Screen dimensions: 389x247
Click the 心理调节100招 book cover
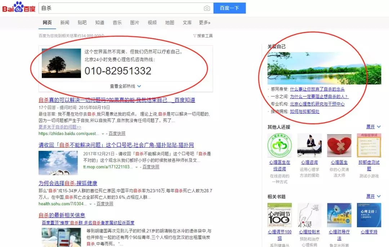point(279,215)
